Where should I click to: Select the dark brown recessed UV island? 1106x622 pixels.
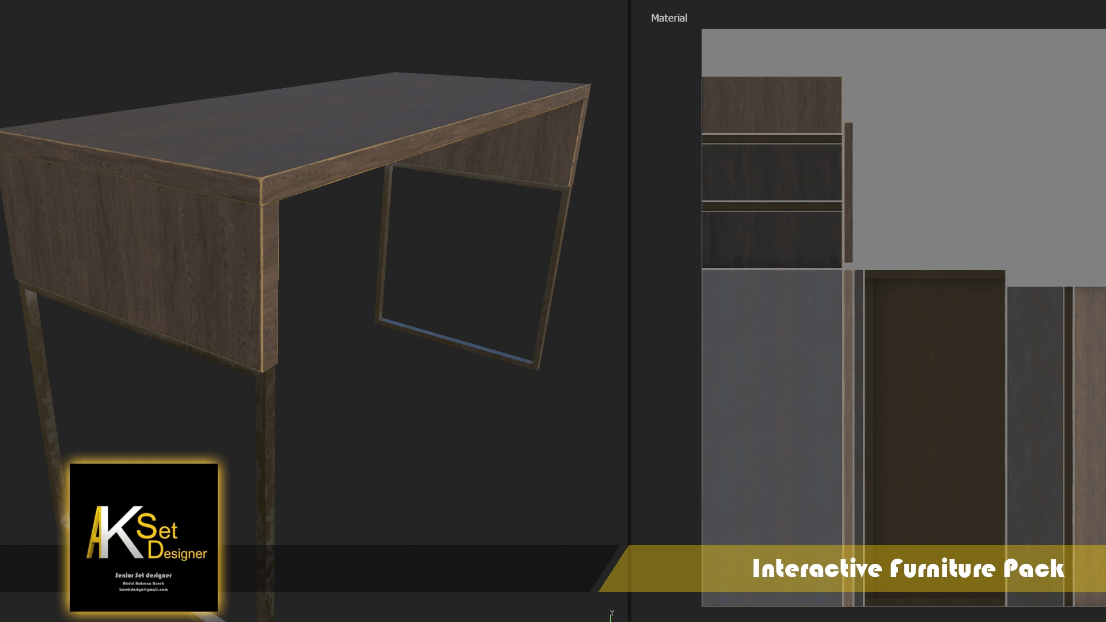[934, 403]
